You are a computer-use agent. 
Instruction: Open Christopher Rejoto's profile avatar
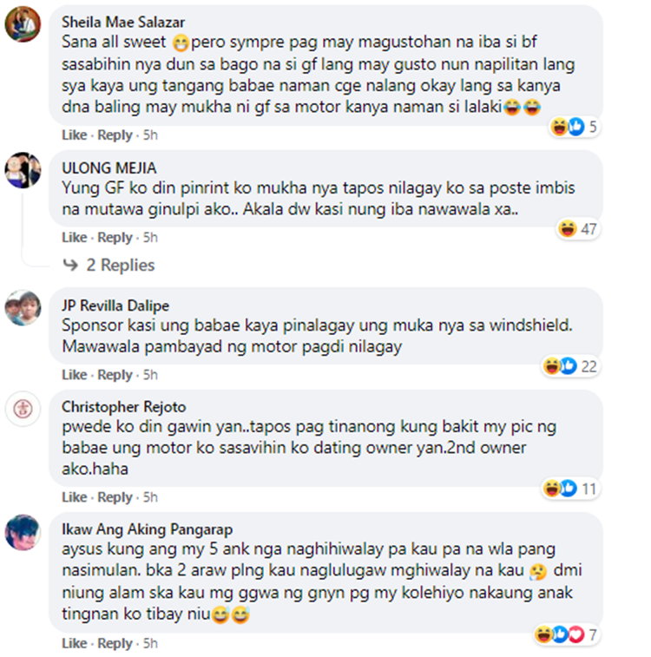pos(23,409)
